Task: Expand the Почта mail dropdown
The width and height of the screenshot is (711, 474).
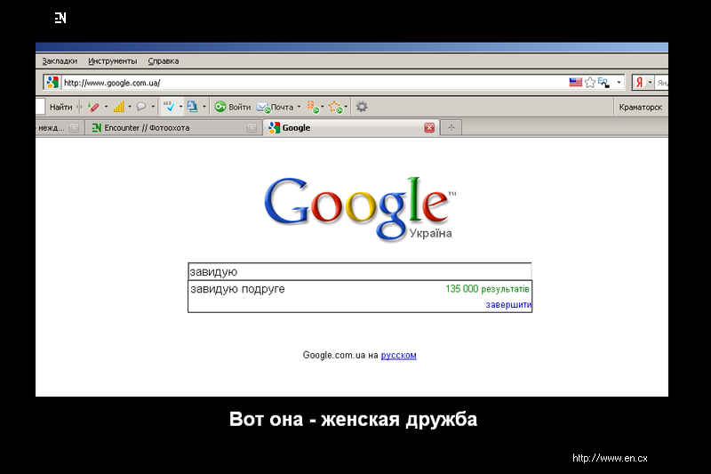Action: tap(299, 107)
